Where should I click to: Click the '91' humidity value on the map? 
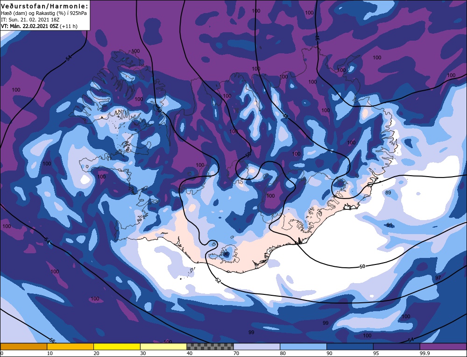(x=389, y=225)
